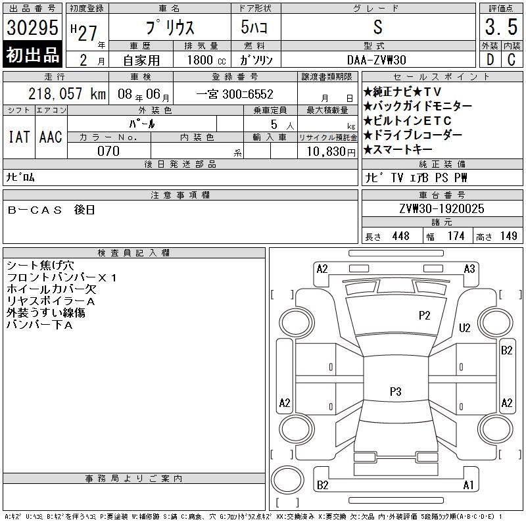Select the lot number 30295
The height and width of the screenshot is (526, 526).
click(x=32, y=28)
